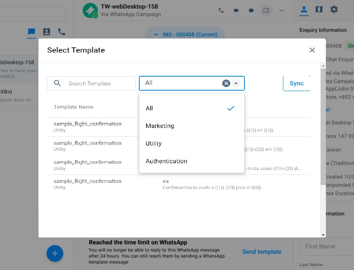Click the Template Name column header
The image size is (354, 270).
(x=73, y=107)
